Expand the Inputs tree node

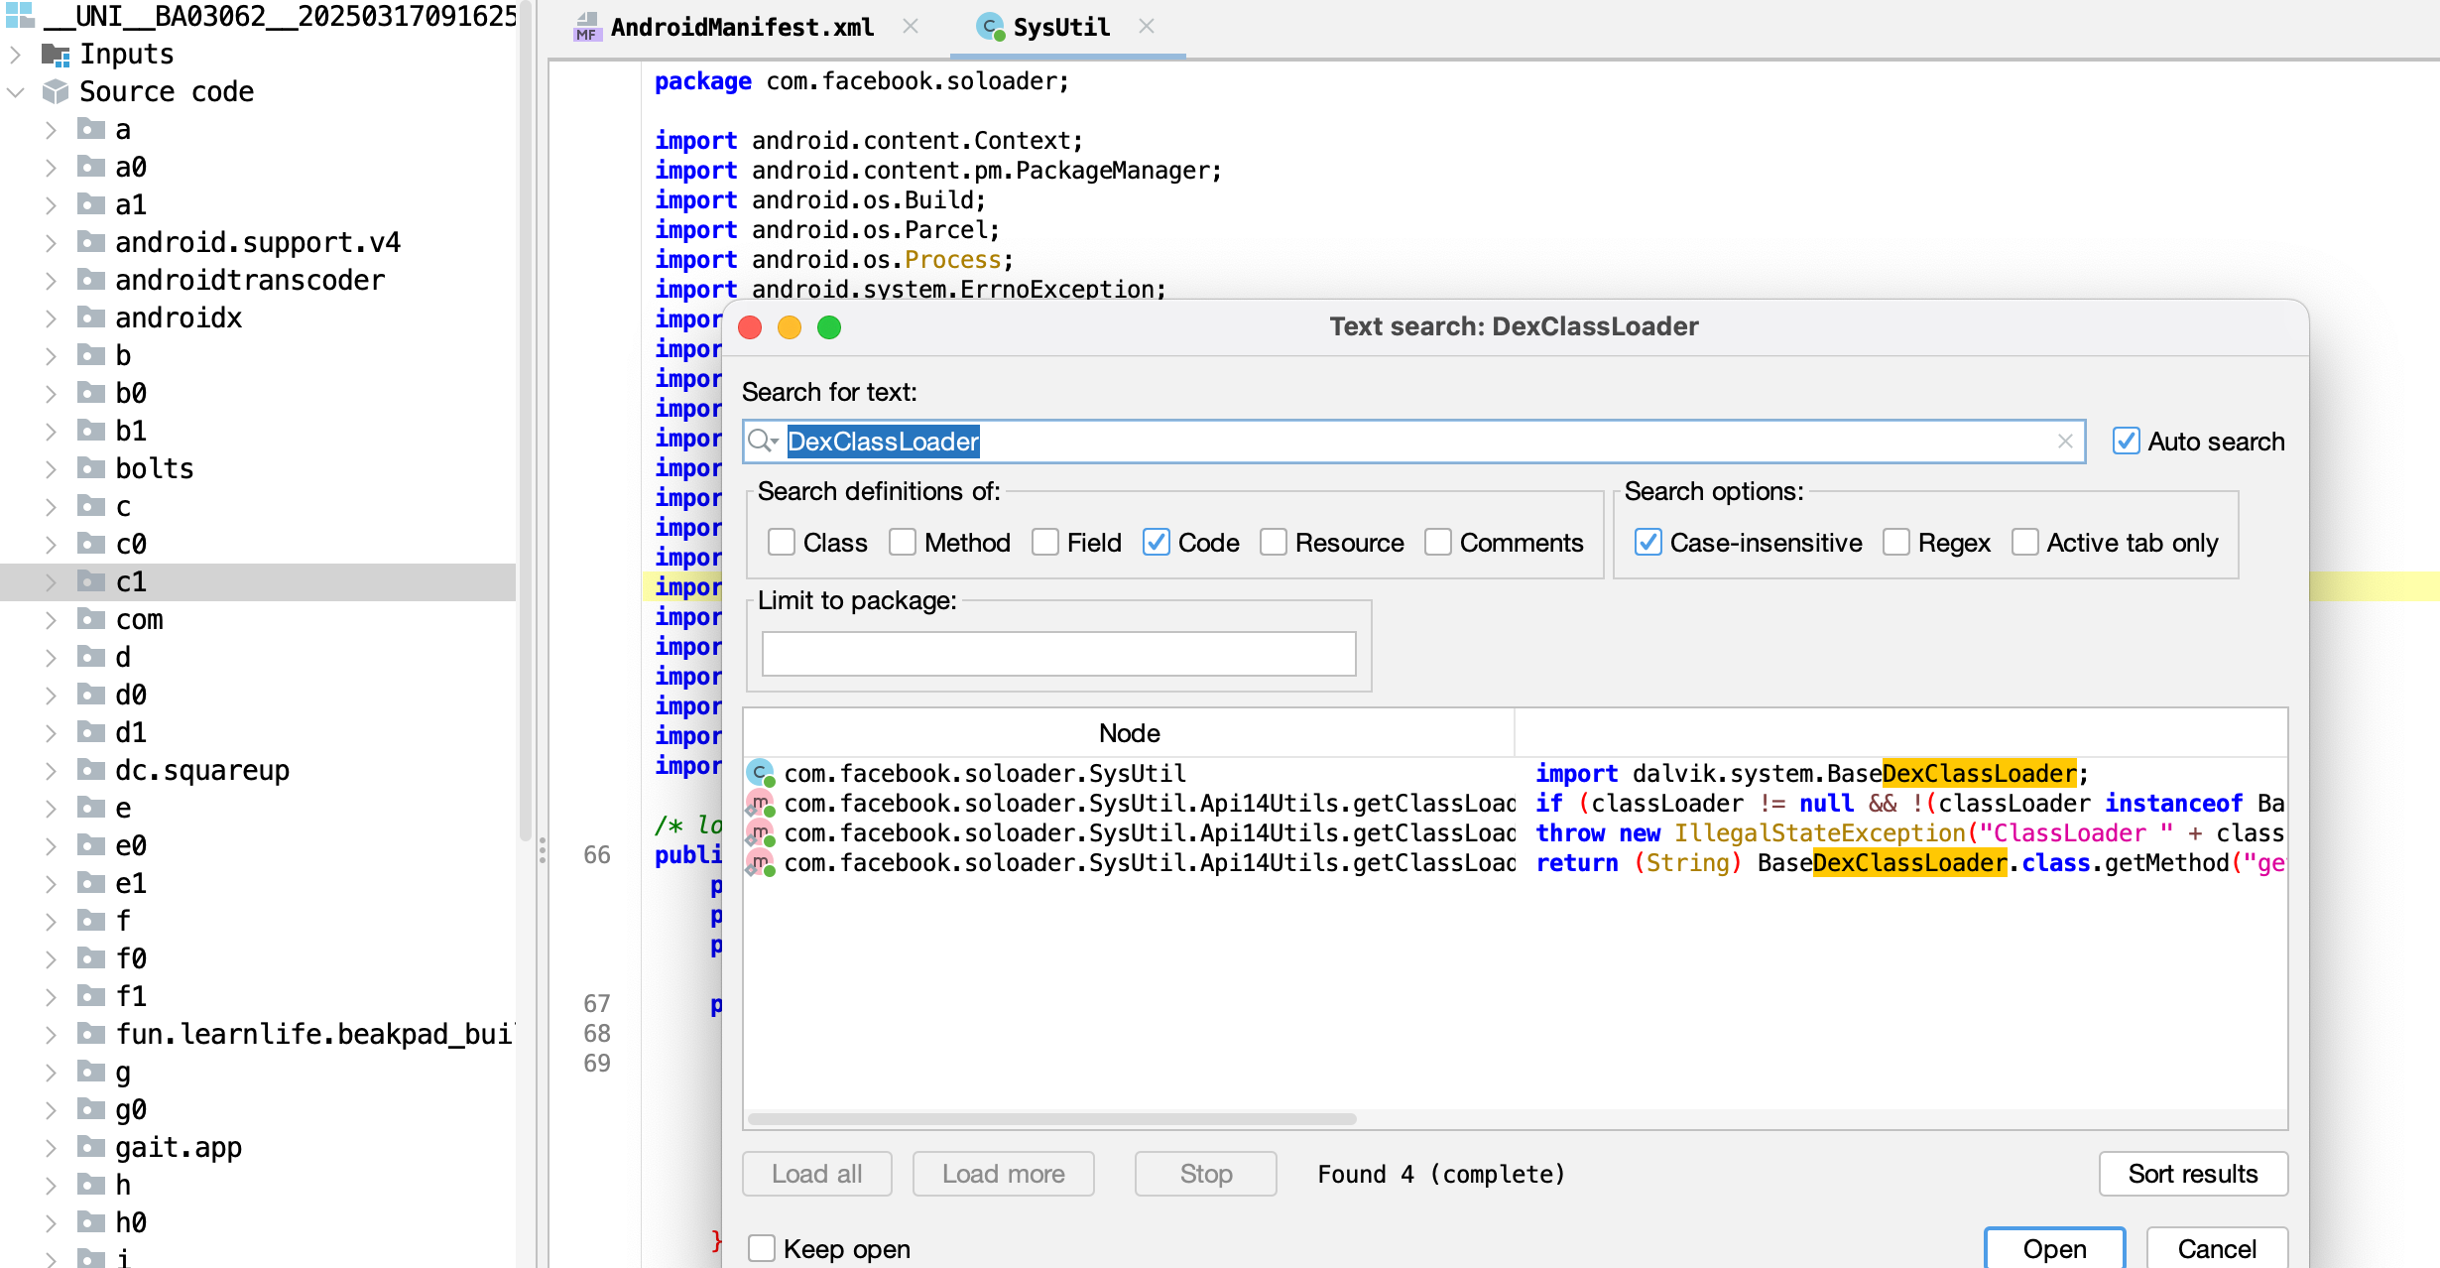coord(15,54)
